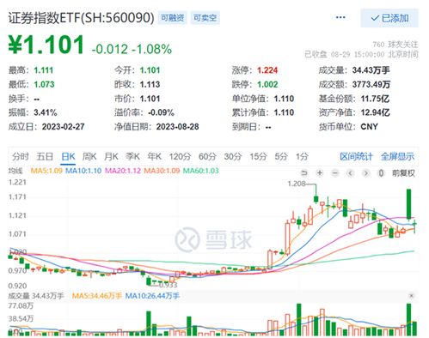Move chart left with the left chevron icon
The height and width of the screenshot is (338, 429).
[x=351, y=173]
